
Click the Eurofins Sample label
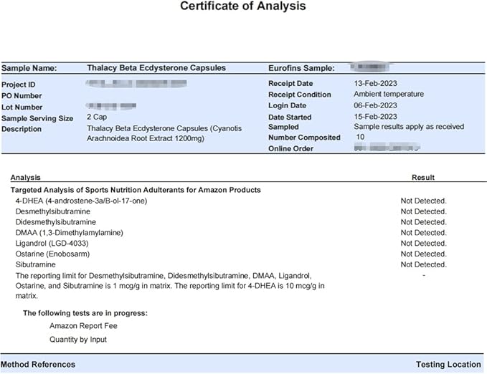(301, 68)
